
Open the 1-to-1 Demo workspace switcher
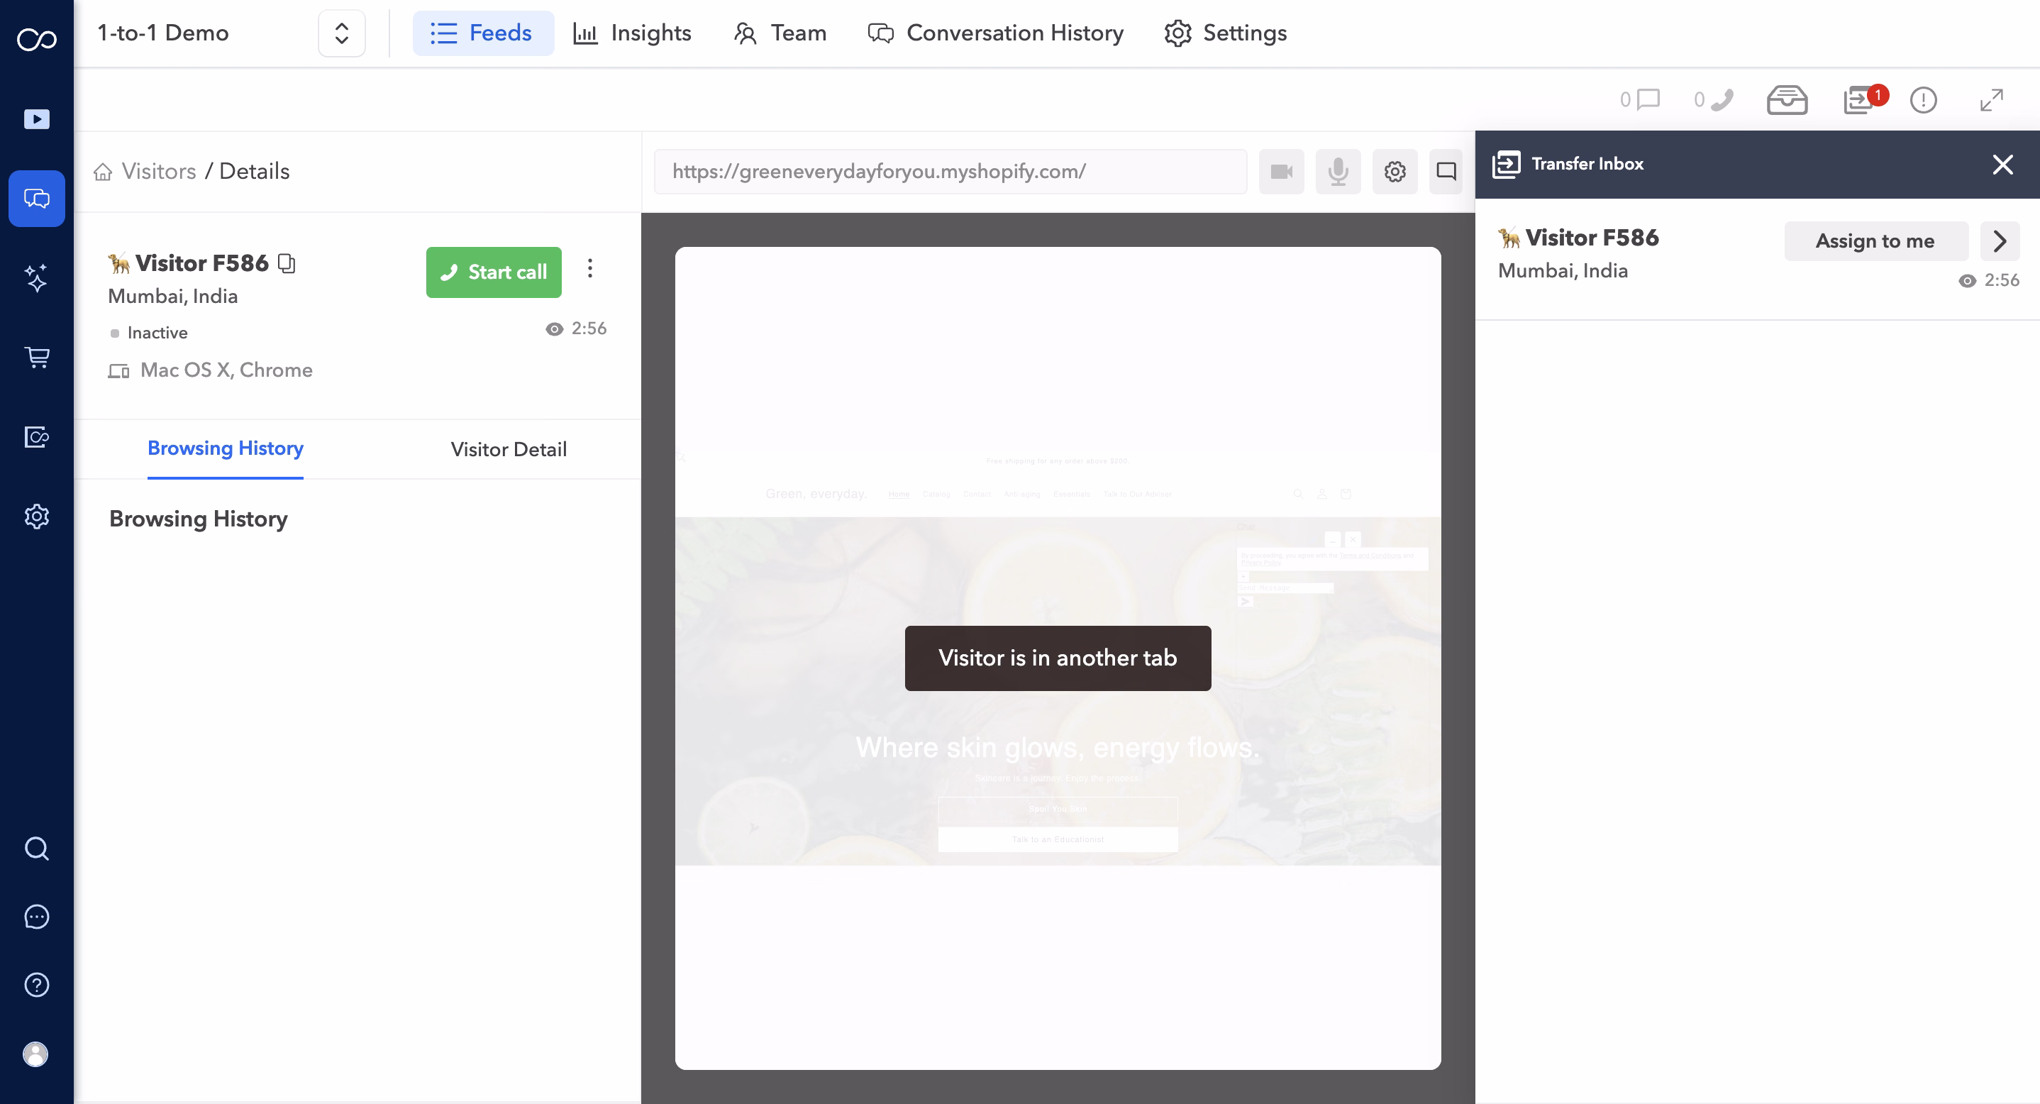pos(341,33)
